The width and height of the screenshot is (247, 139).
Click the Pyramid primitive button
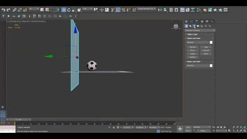pyautogui.click(x=206, y=51)
